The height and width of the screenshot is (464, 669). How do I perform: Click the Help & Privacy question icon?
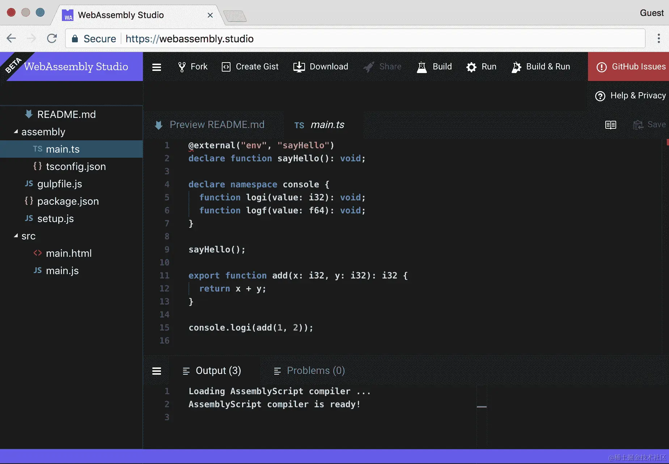(x=600, y=96)
